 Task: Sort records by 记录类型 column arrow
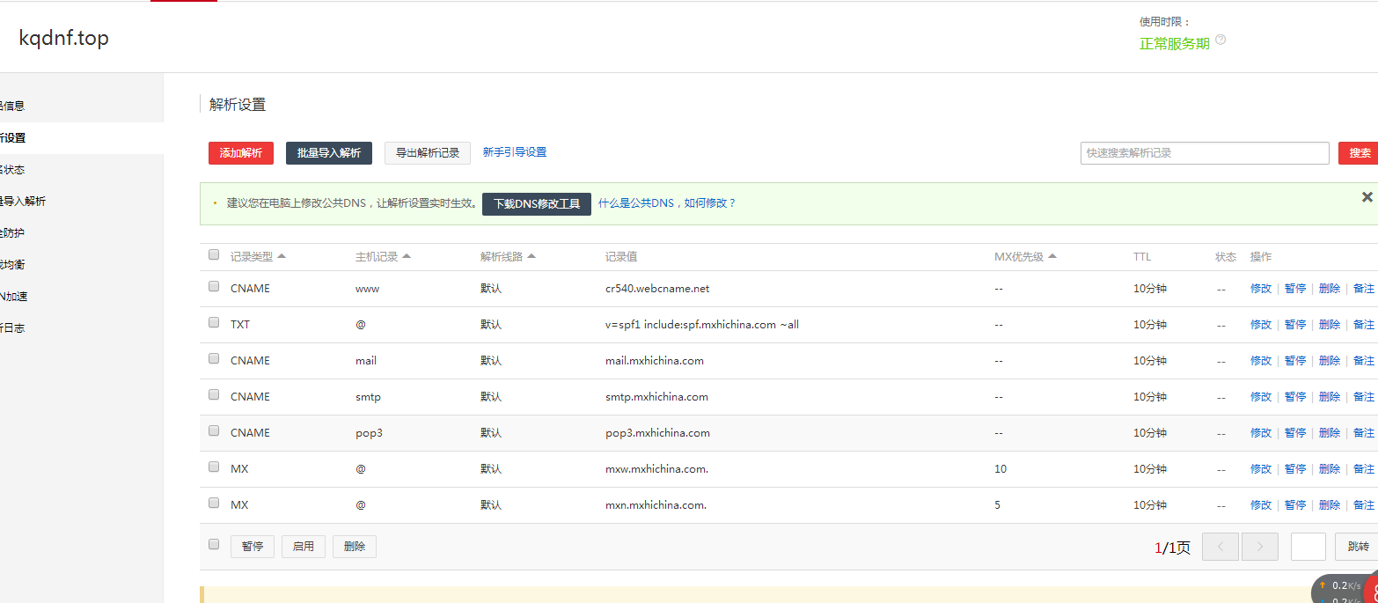[x=282, y=254]
